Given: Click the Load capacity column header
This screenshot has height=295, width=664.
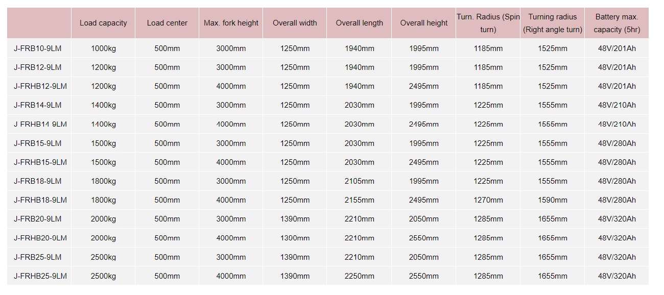Looking at the screenshot, I should (x=103, y=23).
